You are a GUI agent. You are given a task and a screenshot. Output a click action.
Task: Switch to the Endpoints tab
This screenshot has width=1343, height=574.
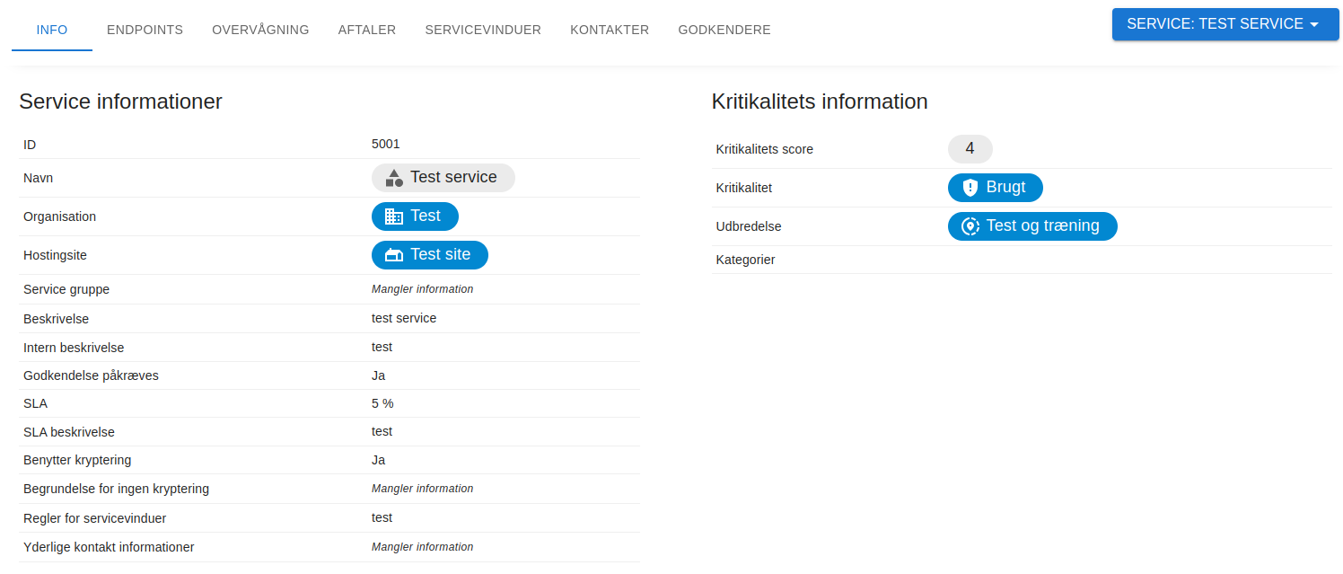145,30
